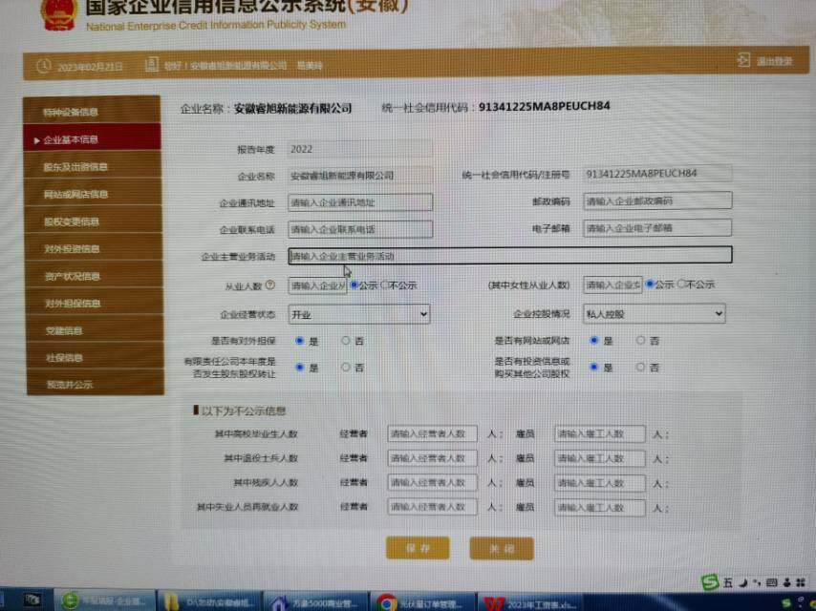Open 企业基本信息 in the sidebar
816x611 pixels.
tap(92, 138)
